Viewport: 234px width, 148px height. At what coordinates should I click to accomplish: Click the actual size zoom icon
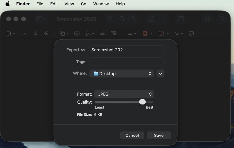click(x=122, y=19)
